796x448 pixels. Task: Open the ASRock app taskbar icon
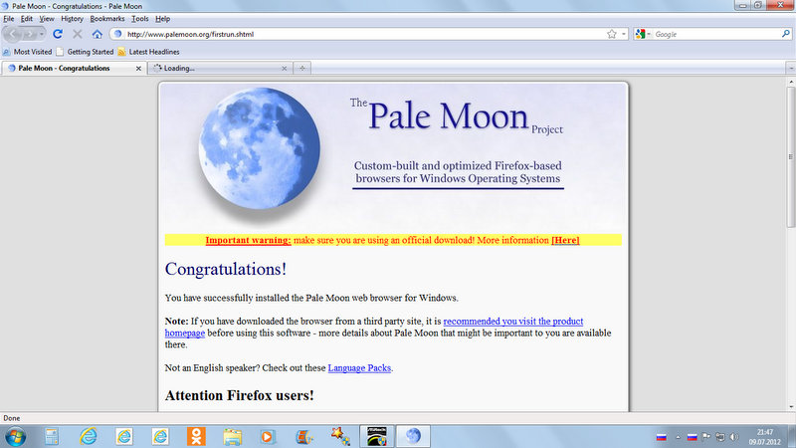[x=377, y=436]
